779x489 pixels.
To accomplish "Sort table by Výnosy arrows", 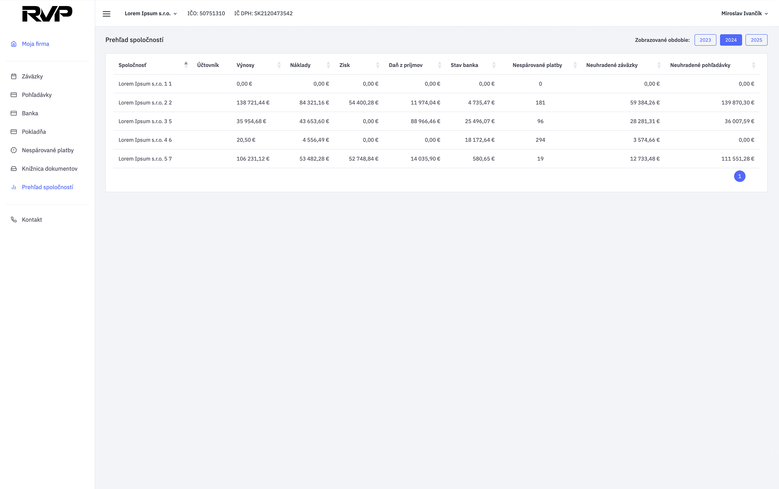I will tap(279, 65).
